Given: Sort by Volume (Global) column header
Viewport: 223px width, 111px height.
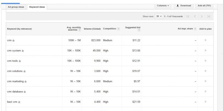Looking at the screenshot, I should [x=92, y=29].
